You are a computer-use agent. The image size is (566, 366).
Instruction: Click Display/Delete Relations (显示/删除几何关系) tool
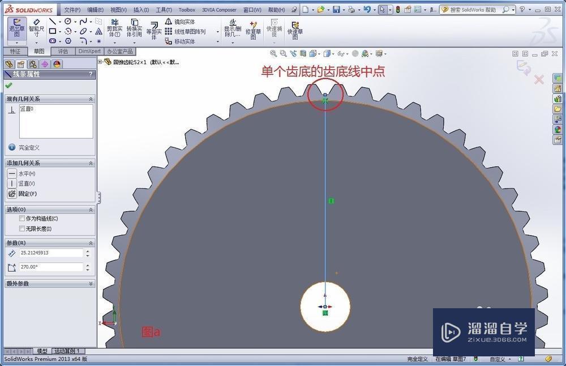tap(233, 28)
